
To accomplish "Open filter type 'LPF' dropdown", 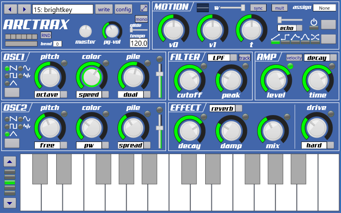I will click(222, 58).
